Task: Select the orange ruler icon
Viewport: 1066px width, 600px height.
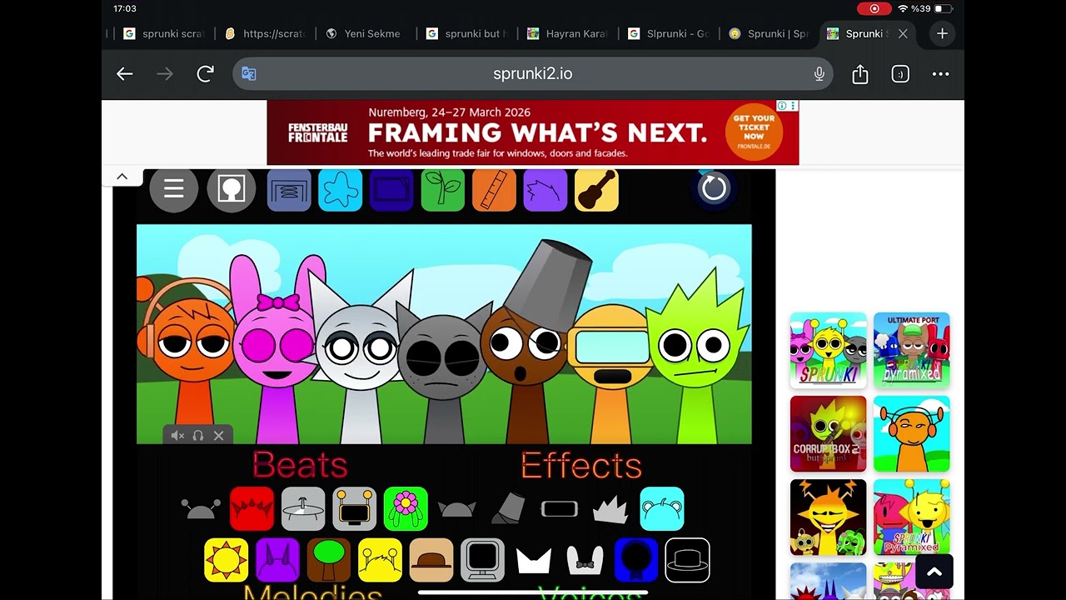Action: point(494,190)
